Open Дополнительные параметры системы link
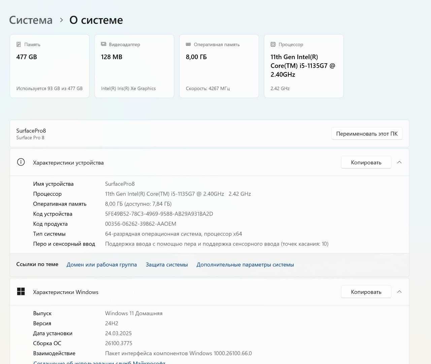This screenshot has width=431, height=364. click(x=245, y=265)
